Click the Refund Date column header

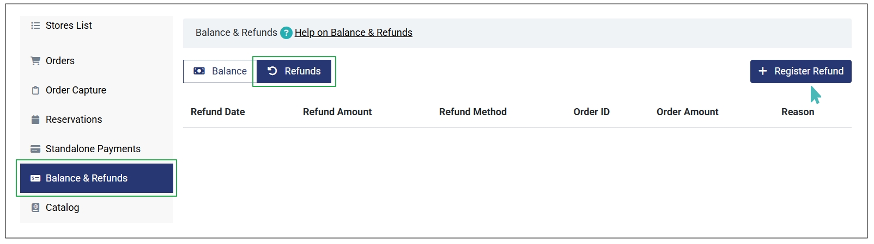coord(217,112)
